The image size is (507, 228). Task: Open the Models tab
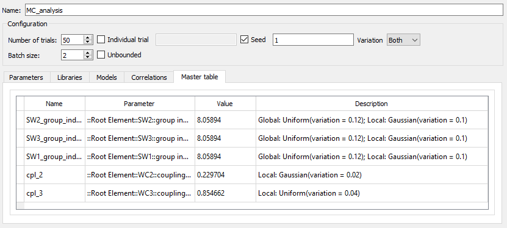click(x=107, y=77)
